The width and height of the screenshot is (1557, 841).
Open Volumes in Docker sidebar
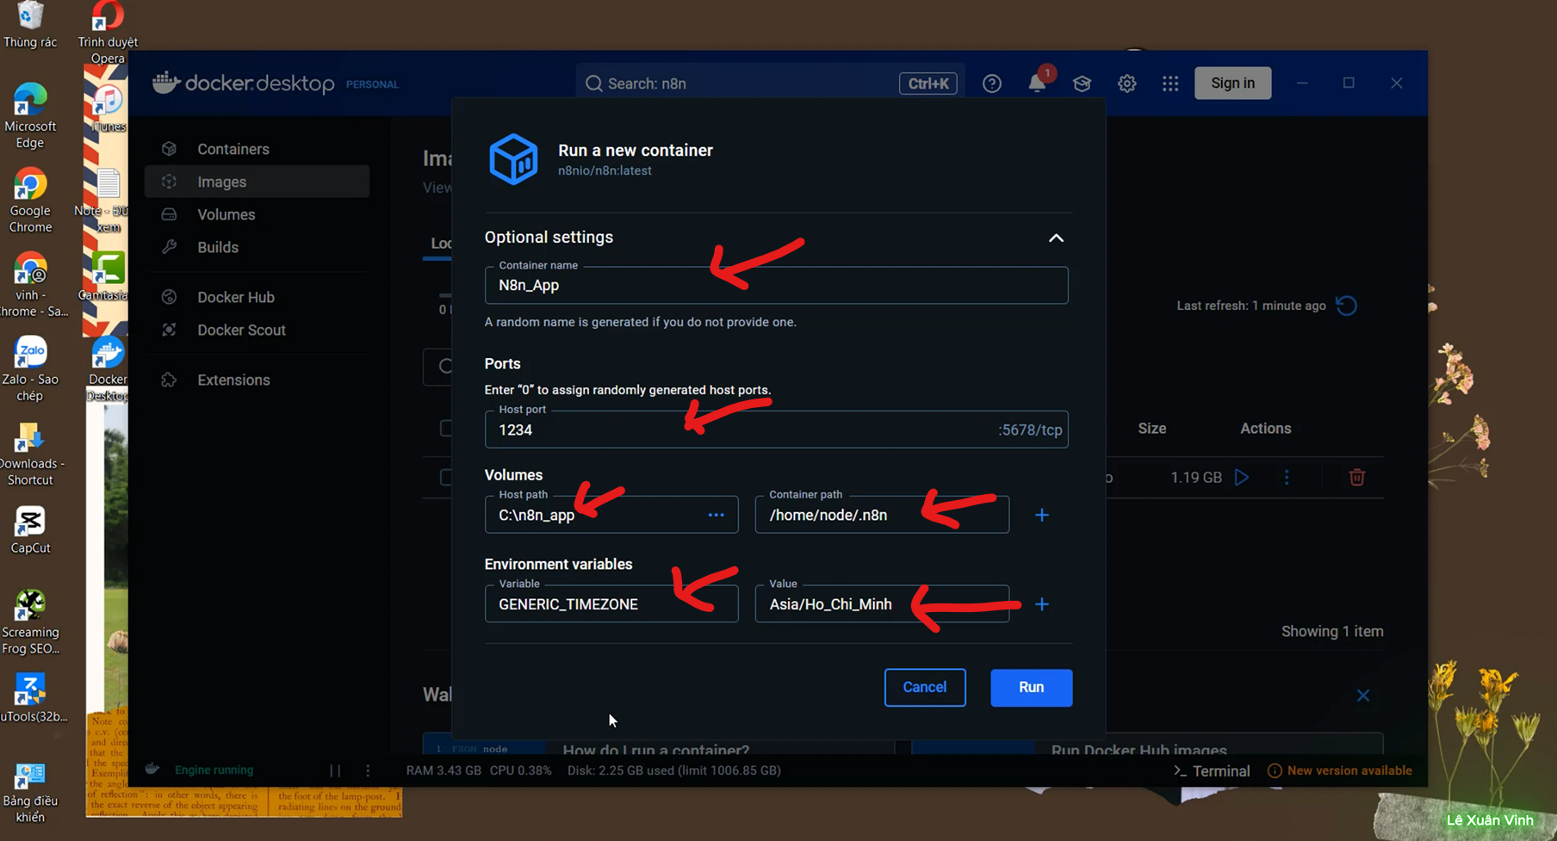(257, 214)
